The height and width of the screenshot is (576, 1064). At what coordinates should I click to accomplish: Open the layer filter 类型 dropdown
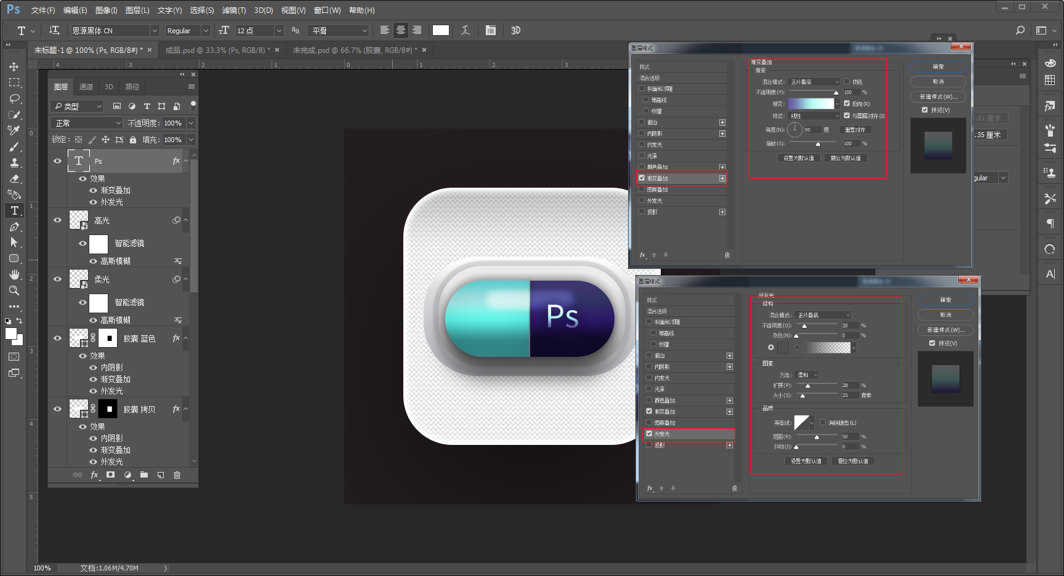pyautogui.click(x=77, y=106)
